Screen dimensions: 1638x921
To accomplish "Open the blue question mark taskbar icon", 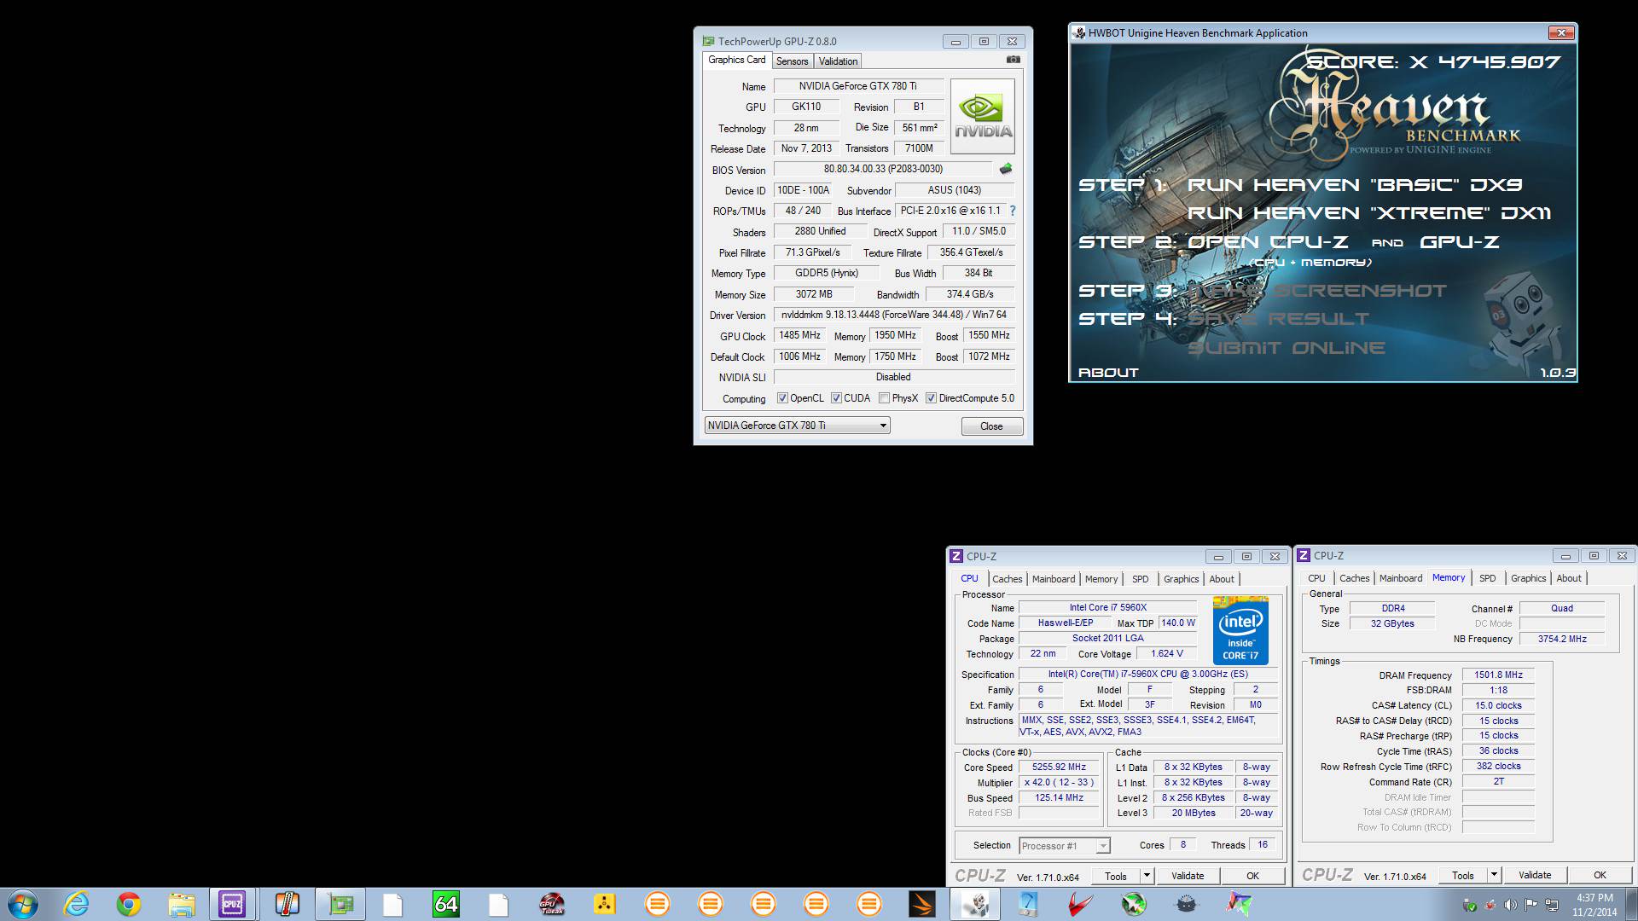I will tap(1028, 904).
